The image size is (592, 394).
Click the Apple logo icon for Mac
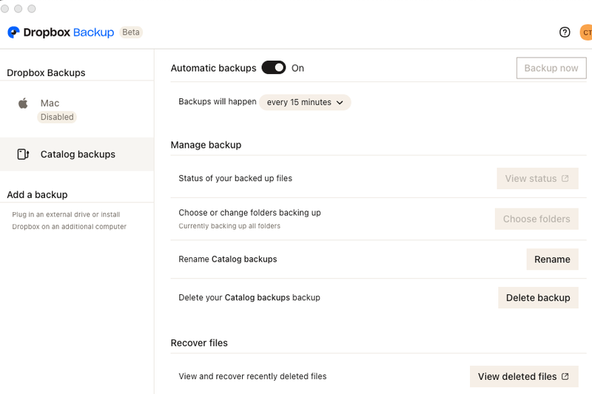click(23, 103)
